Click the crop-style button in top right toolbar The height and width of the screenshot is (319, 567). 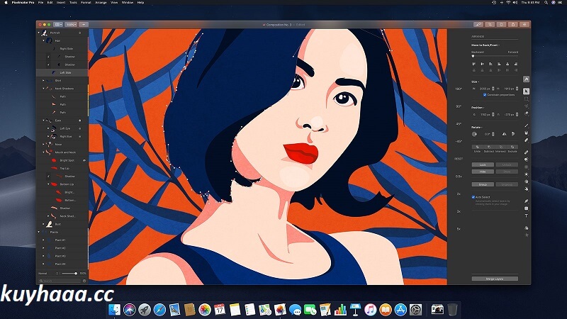(490, 25)
